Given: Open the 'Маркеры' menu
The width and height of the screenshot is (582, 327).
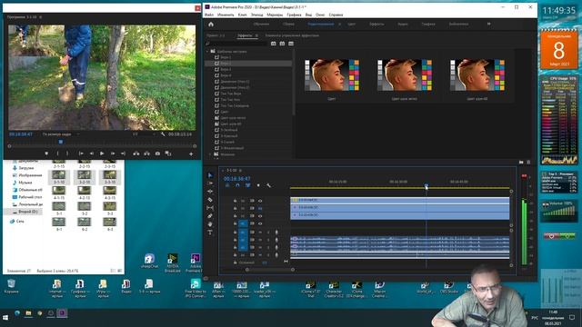Looking at the screenshot, I should point(275,15).
